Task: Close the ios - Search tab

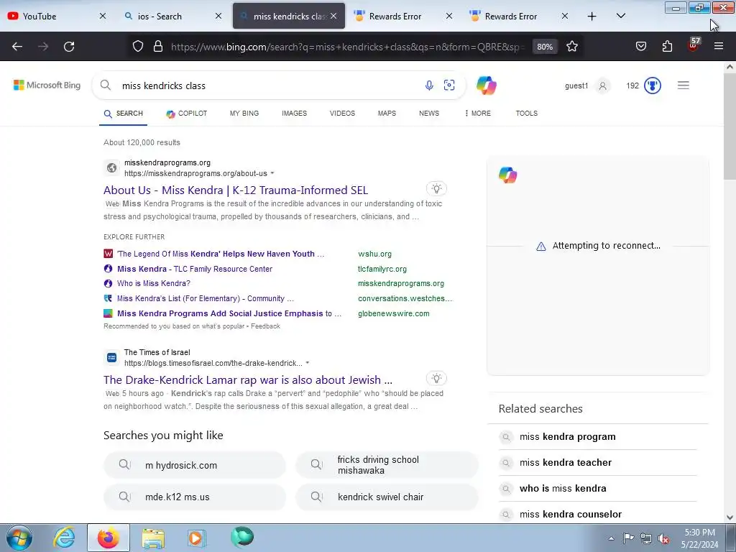Action: pos(218,17)
